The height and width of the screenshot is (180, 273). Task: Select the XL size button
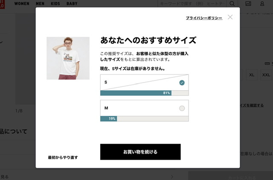[x=252, y=75]
